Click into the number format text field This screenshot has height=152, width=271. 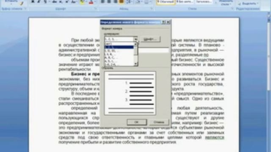153,50
